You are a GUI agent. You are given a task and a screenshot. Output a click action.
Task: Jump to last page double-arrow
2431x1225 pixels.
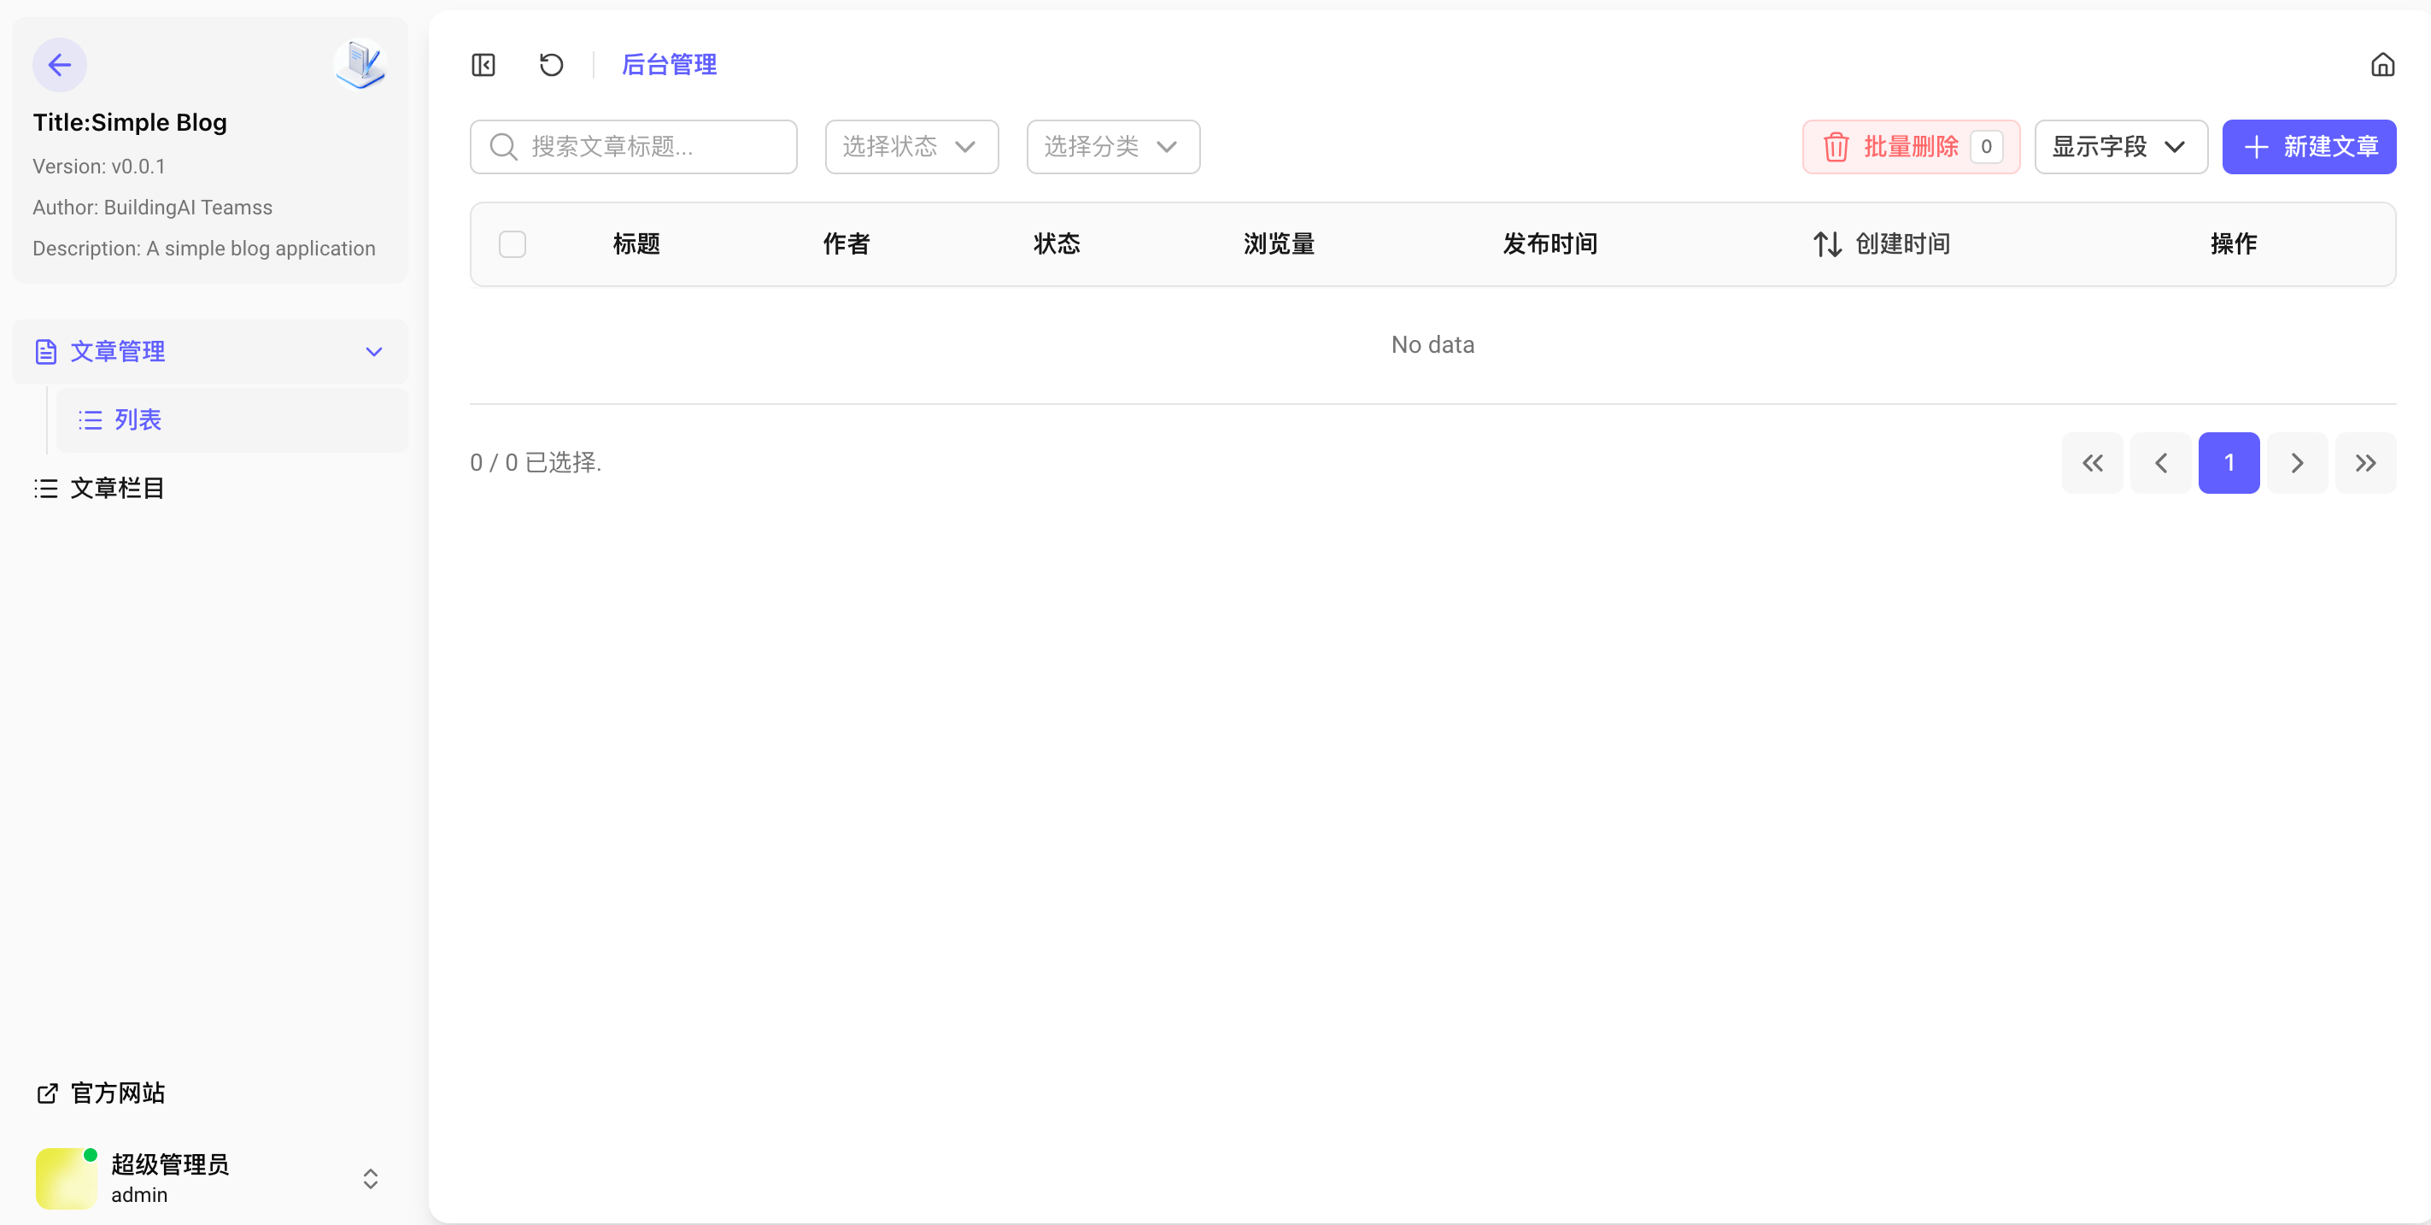click(2364, 462)
